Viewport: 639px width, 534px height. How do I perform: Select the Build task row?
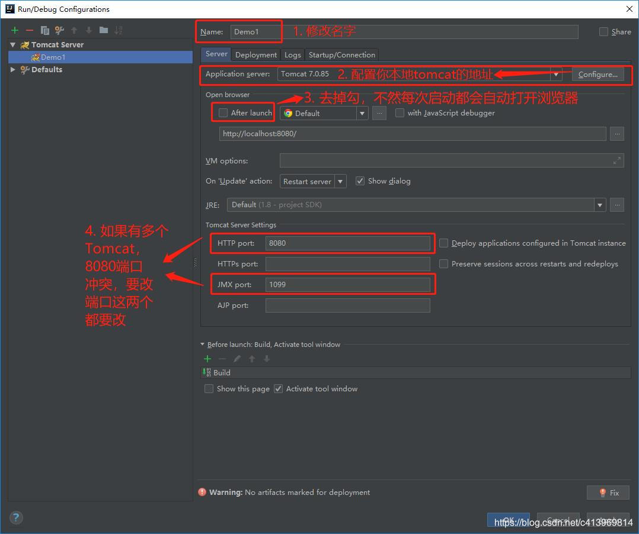pyautogui.click(x=417, y=373)
